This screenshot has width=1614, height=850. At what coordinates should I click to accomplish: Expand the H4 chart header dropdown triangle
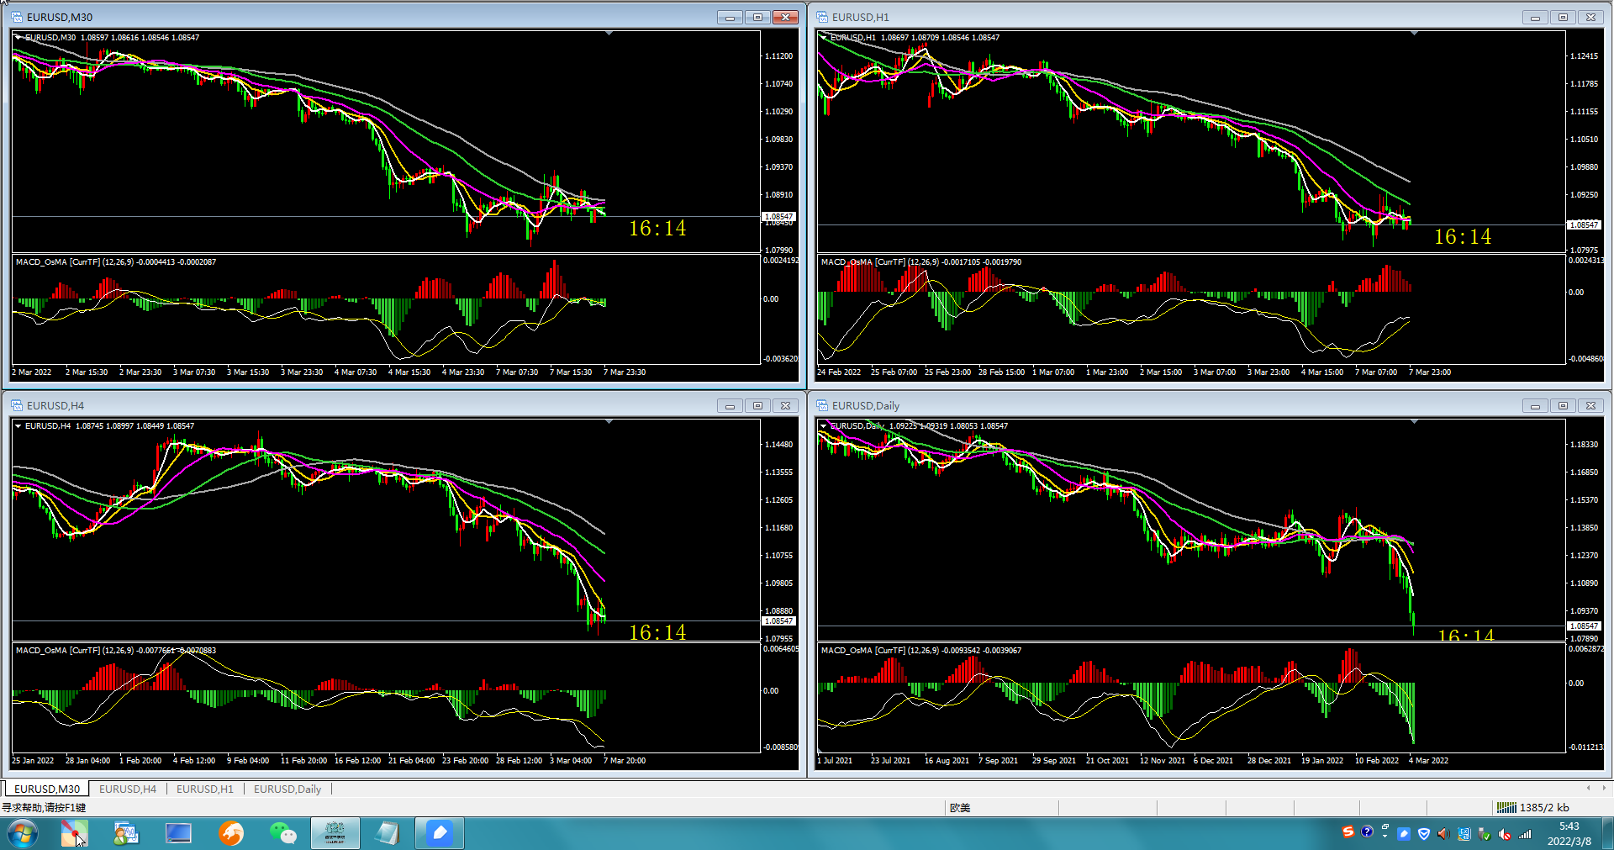pyautogui.click(x=18, y=425)
